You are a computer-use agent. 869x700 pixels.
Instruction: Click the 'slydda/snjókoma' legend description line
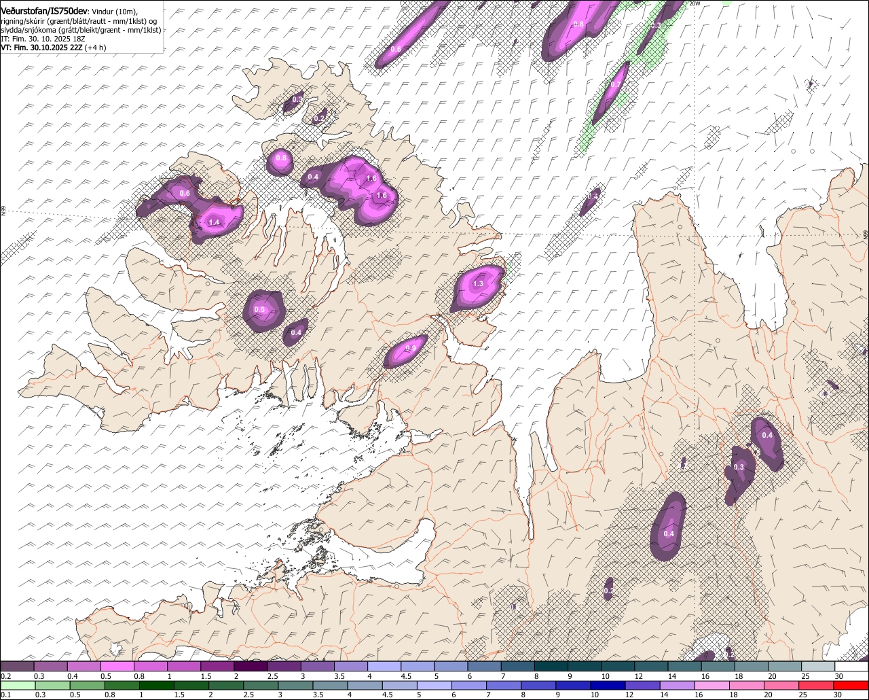(x=81, y=31)
